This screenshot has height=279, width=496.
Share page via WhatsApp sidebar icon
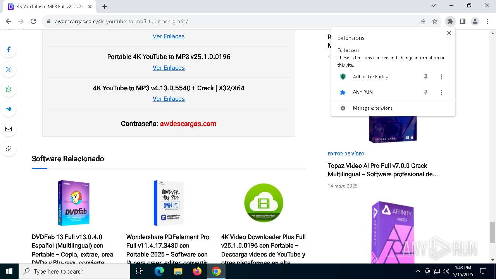[x=9, y=89]
